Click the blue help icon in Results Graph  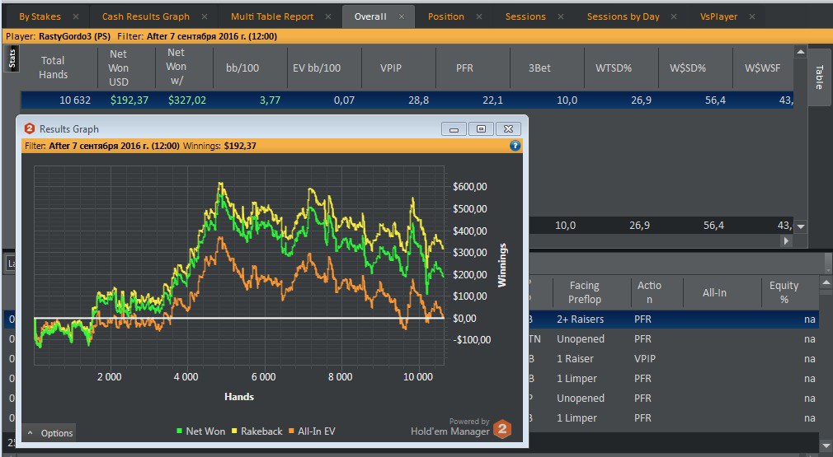pyautogui.click(x=515, y=146)
